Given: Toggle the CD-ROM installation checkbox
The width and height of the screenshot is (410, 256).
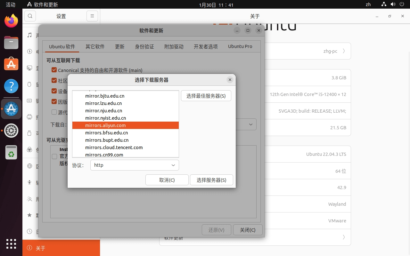Looking at the screenshot, I should 54,156.
